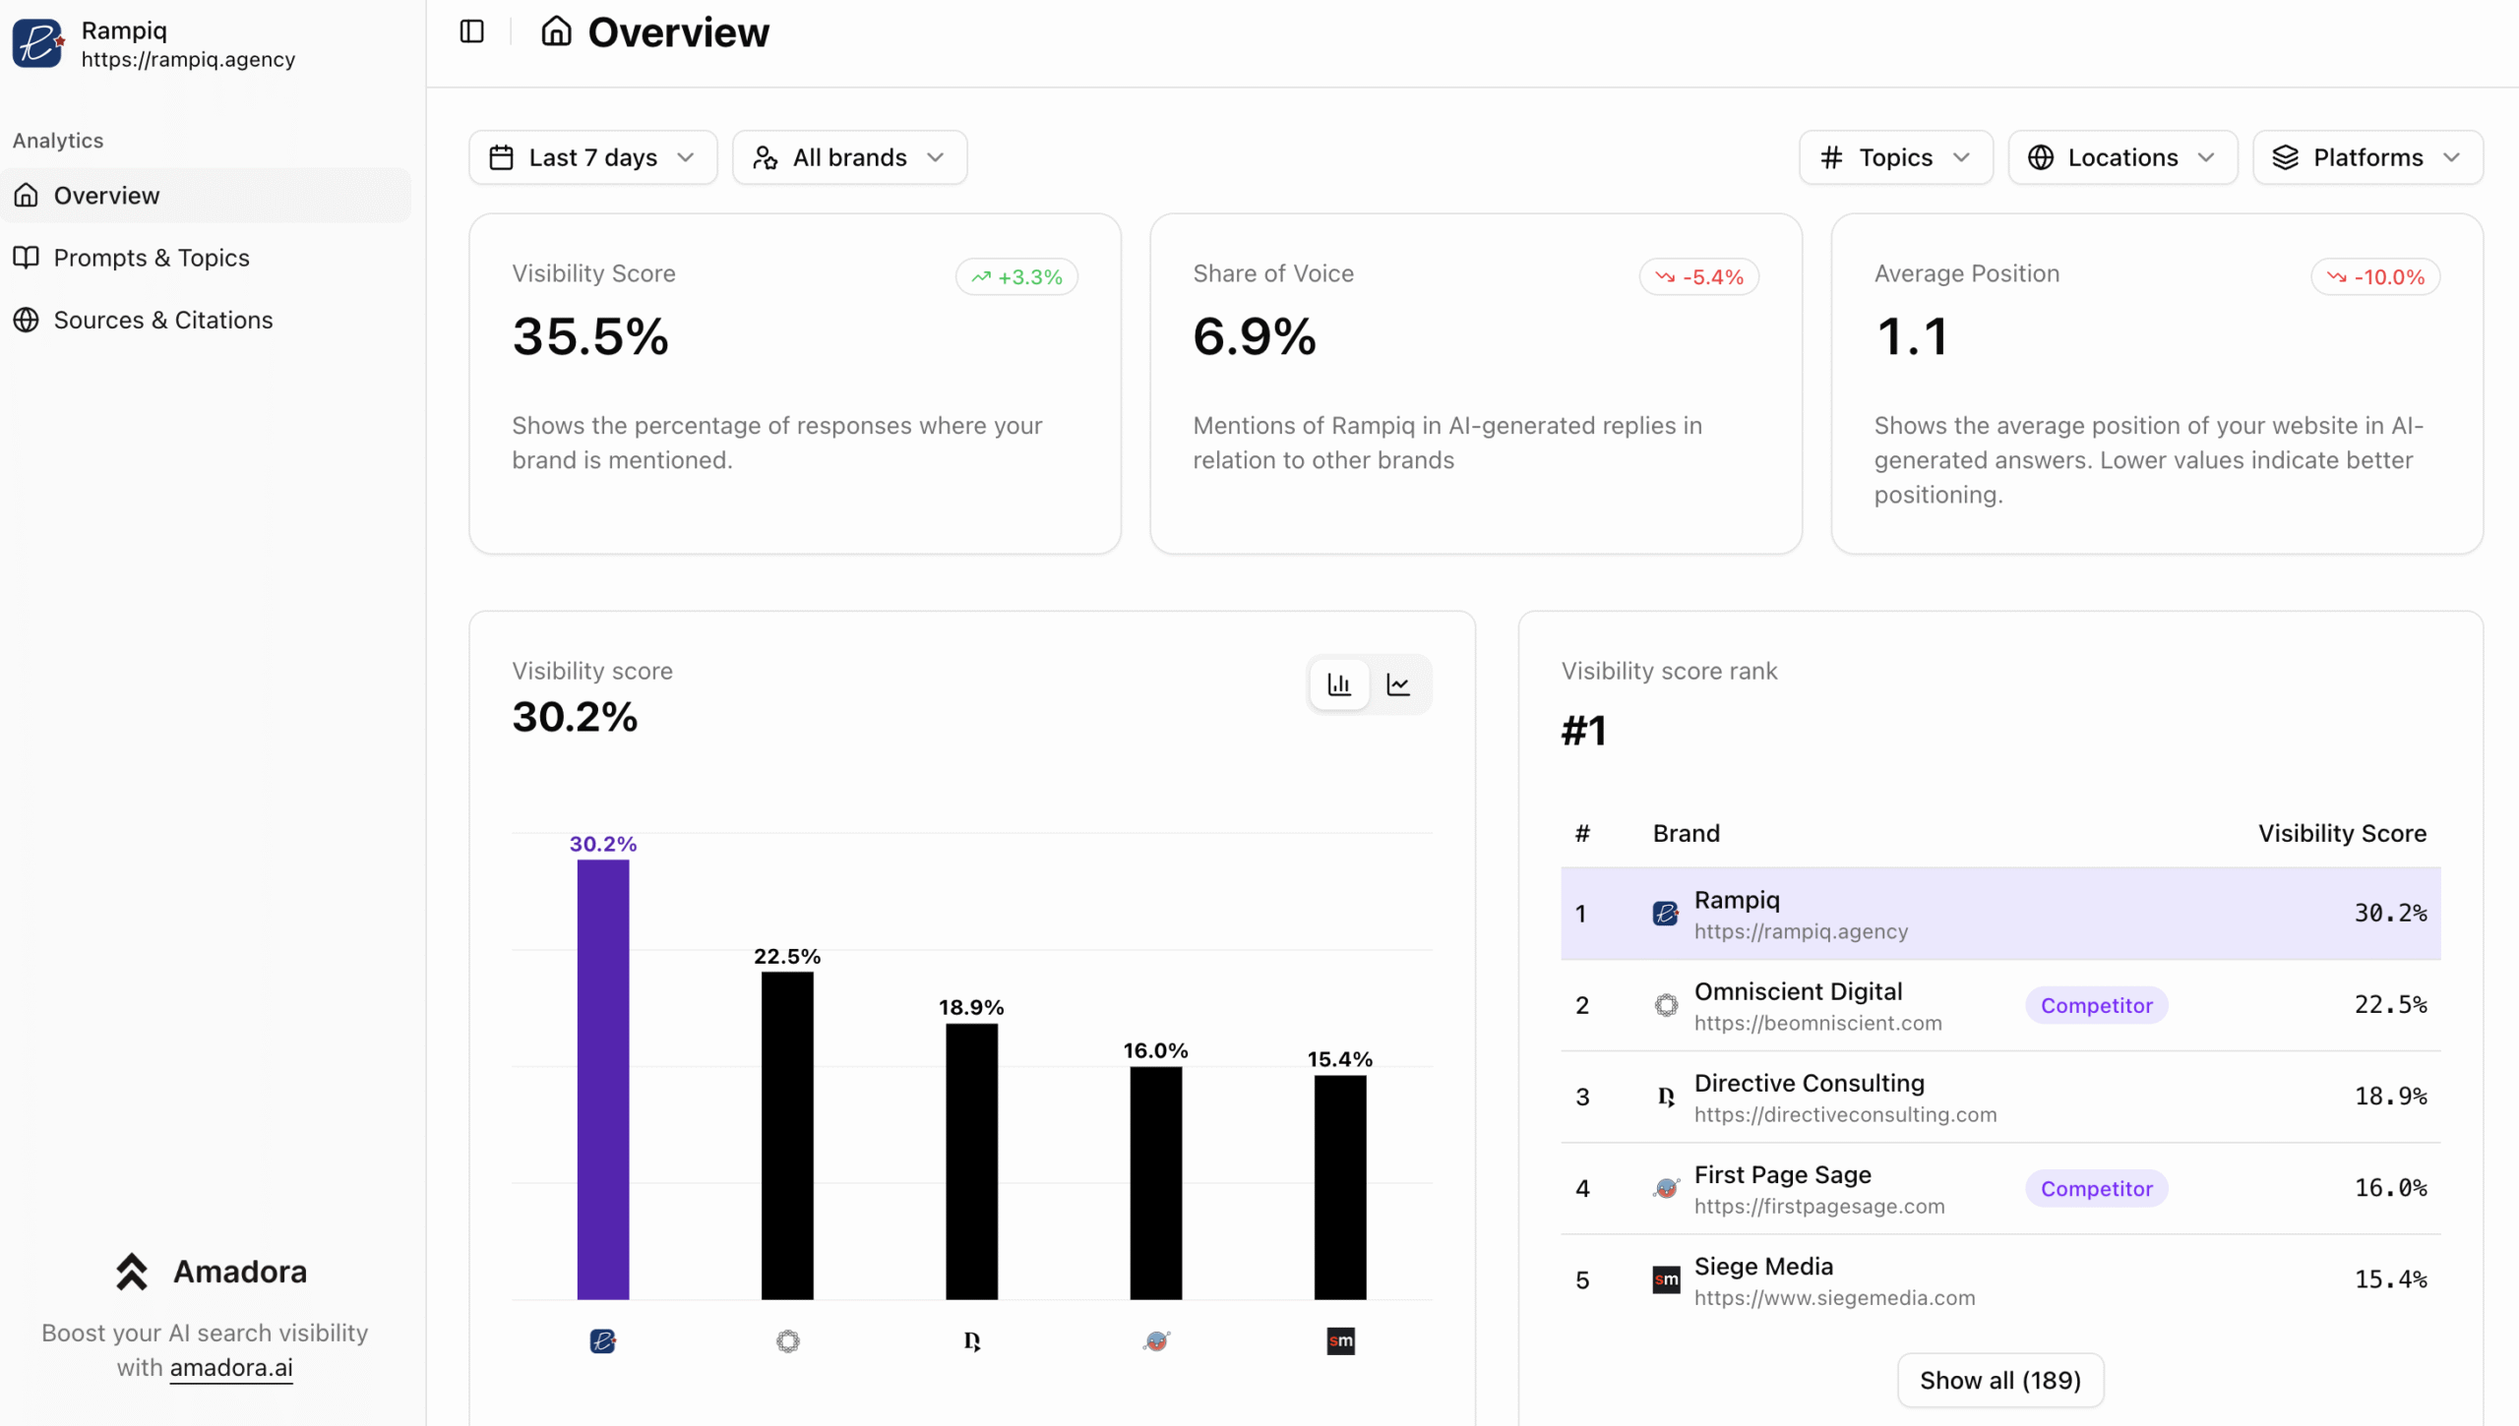Open Sources & Citations section
This screenshot has height=1426, width=2519.
(163, 320)
